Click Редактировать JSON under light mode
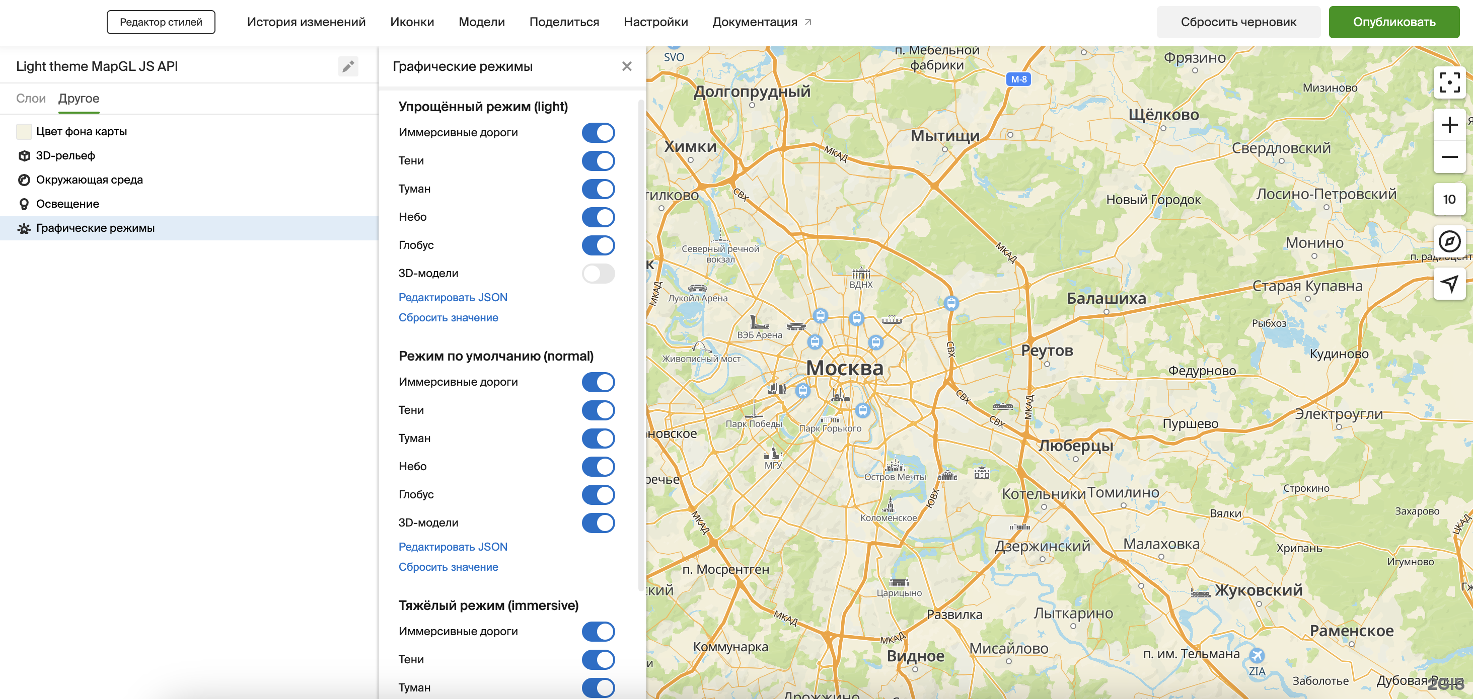This screenshot has height=699, width=1473. point(452,298)
